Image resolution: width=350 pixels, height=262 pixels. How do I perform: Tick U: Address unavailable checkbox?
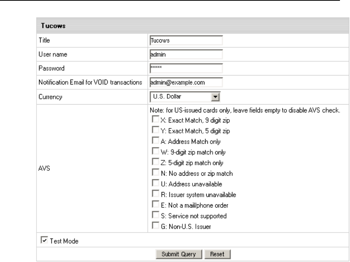(156, 184)
